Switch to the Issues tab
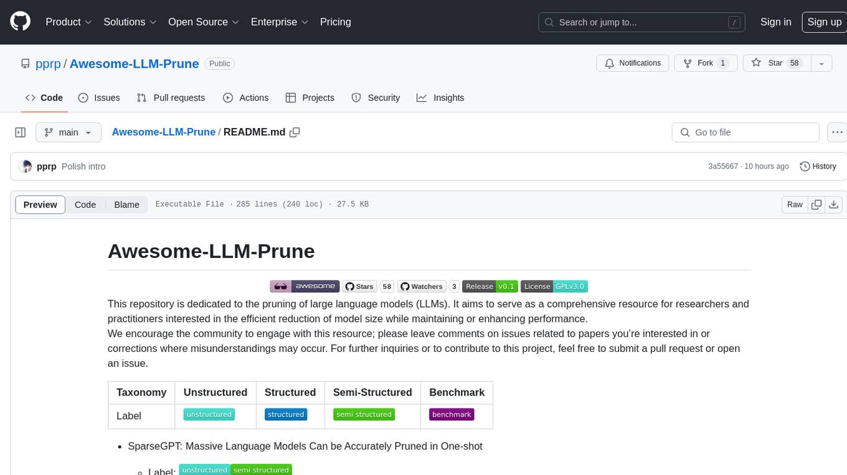 (x=99, y=98)
